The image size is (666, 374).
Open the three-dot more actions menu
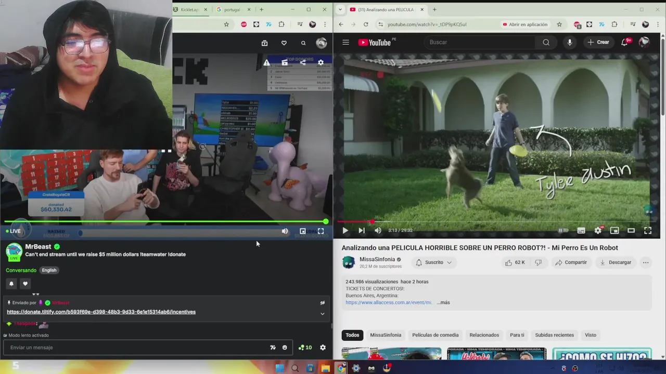[x=646, y=262]
